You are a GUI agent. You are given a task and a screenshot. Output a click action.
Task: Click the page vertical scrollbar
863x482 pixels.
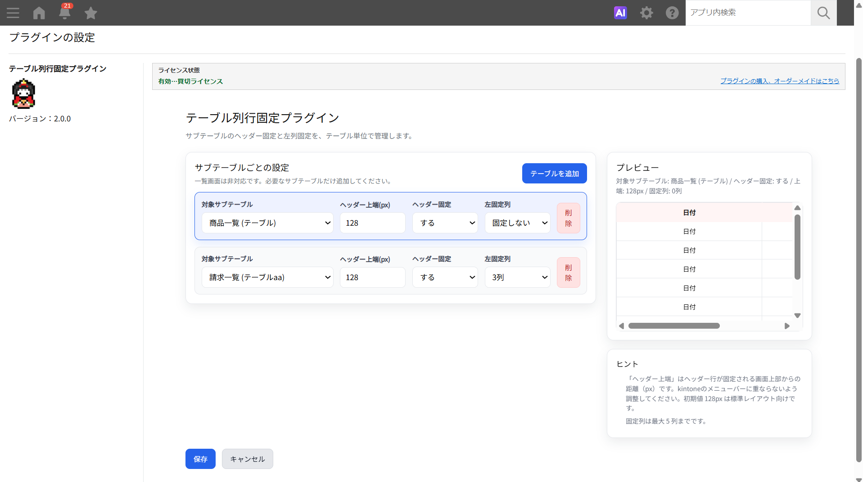858,260
